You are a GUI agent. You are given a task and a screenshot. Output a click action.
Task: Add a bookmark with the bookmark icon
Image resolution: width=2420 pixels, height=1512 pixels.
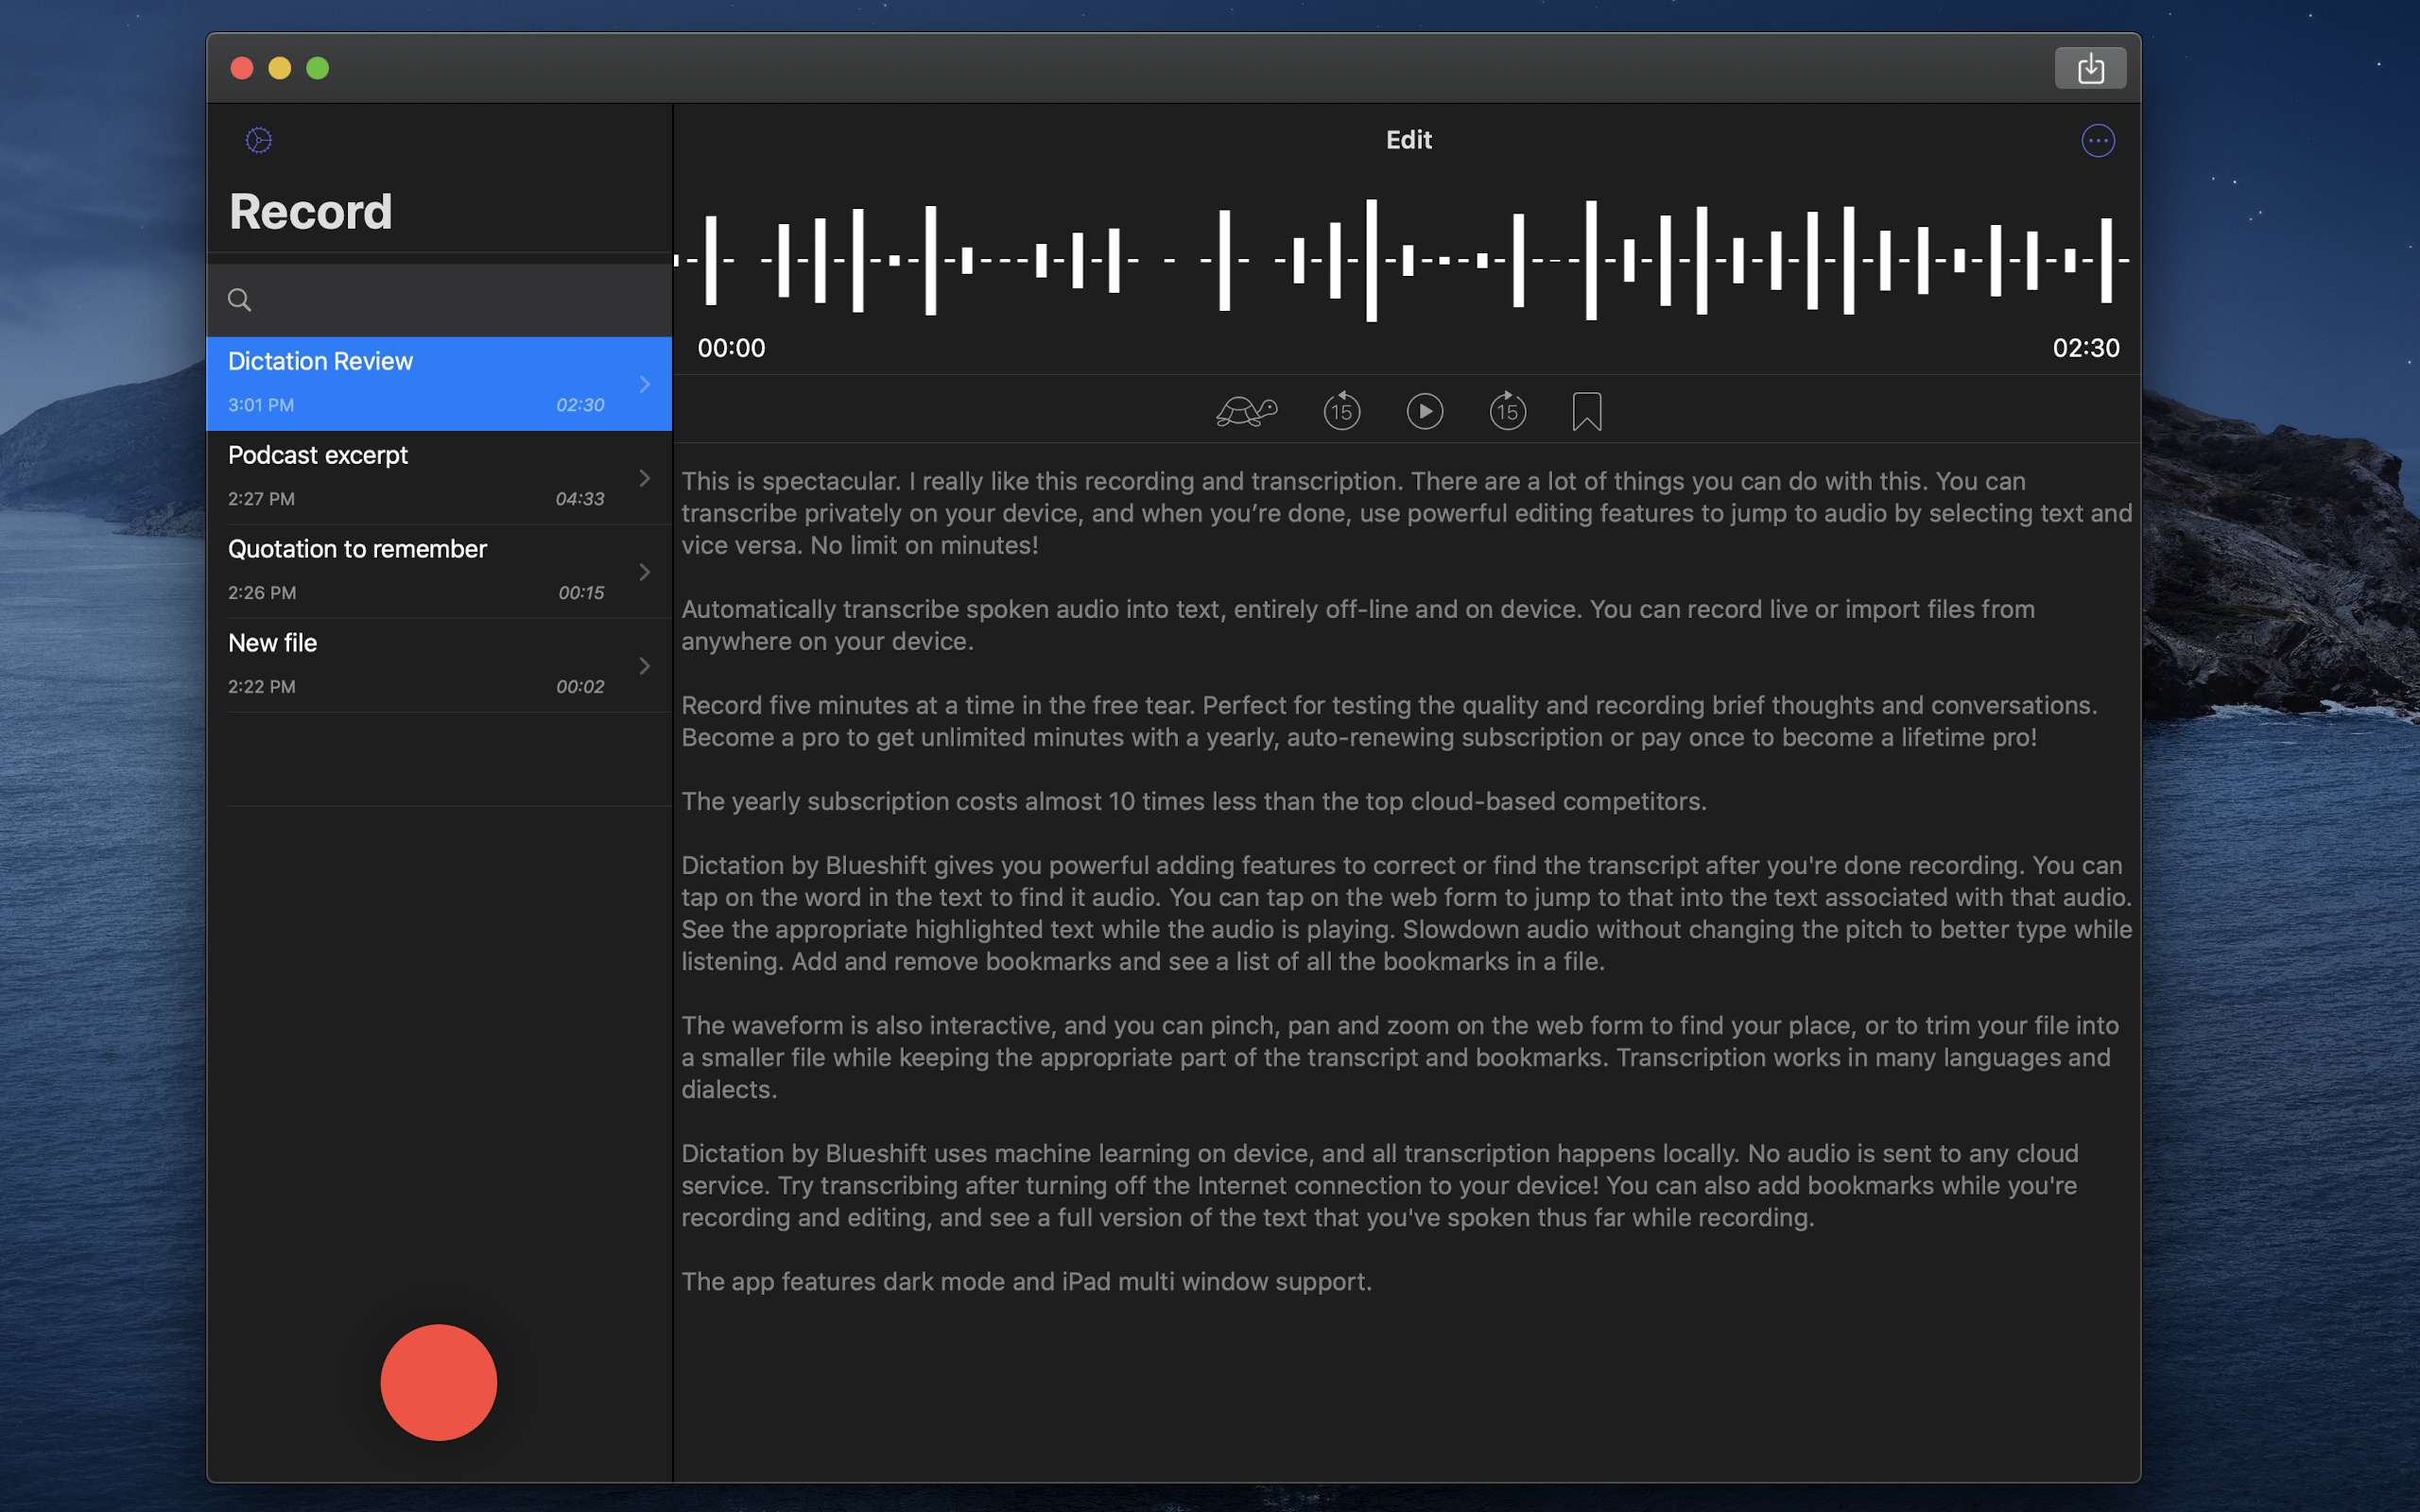point(1586,411)
